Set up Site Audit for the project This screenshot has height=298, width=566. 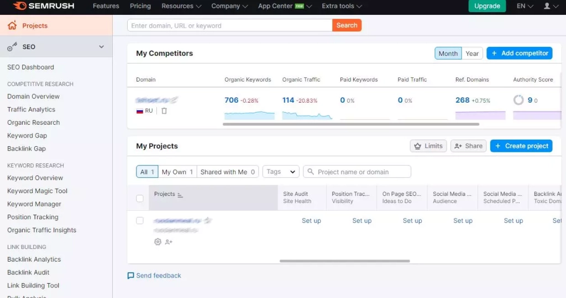[x=311, y=221]
